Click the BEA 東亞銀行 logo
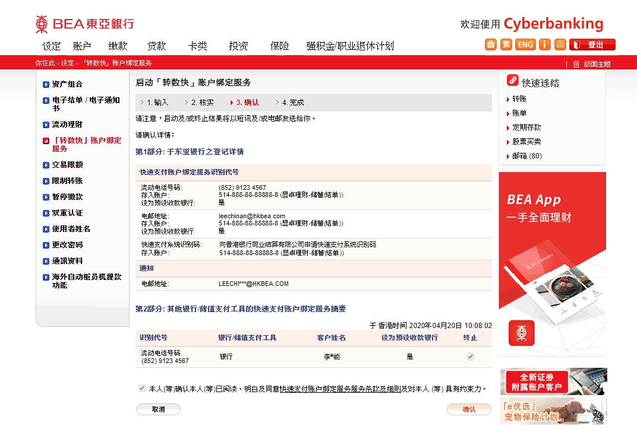The height and width of the screenshot is (439, 637). click(x=85, y=24)
